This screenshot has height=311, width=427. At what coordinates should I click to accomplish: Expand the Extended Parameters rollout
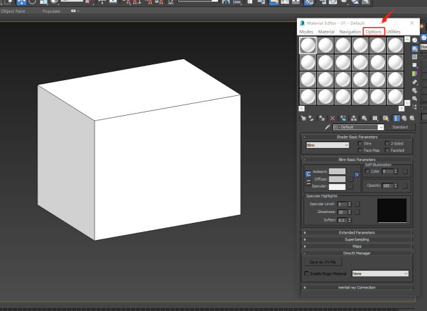pyautogui.click(x=357, y=233)
